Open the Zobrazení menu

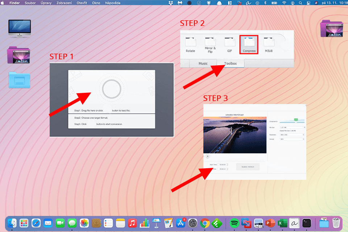(x=64, y=3)
